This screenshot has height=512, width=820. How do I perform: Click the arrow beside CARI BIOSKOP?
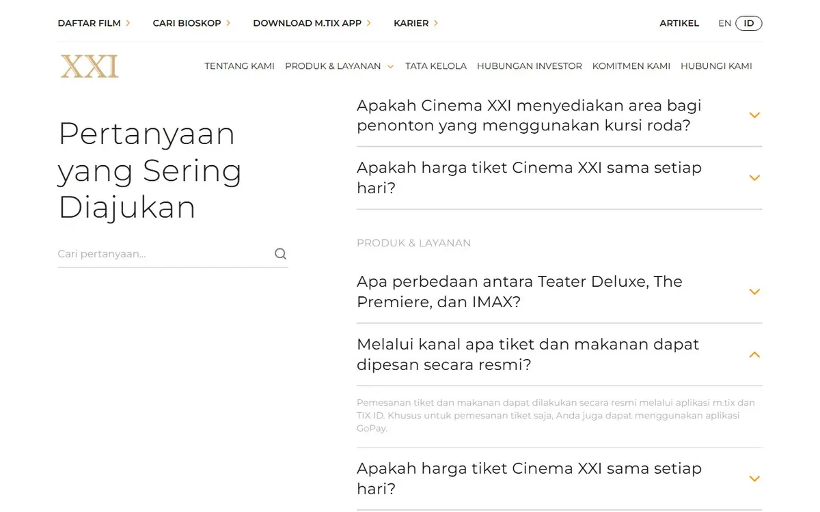pos(228,23)
